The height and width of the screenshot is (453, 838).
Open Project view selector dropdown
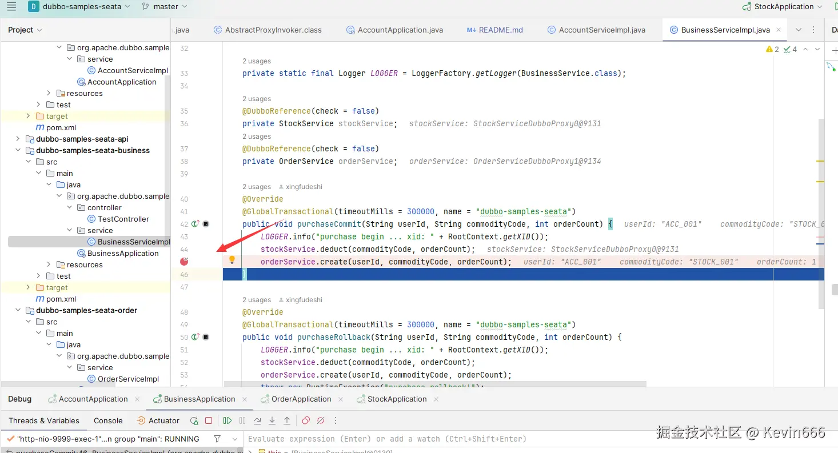click(x=25, y=30)
